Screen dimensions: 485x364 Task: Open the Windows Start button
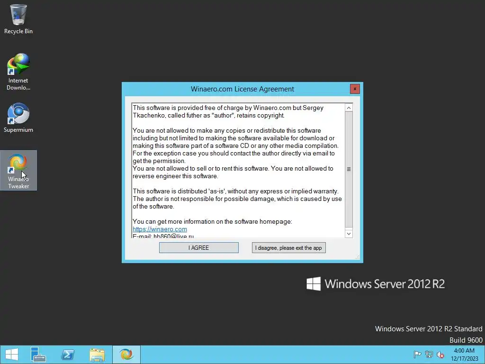click(12, 355)
